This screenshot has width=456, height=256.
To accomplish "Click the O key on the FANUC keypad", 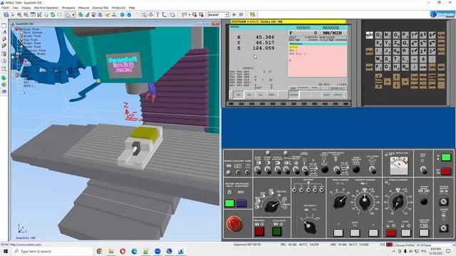I will click(378, 35).
